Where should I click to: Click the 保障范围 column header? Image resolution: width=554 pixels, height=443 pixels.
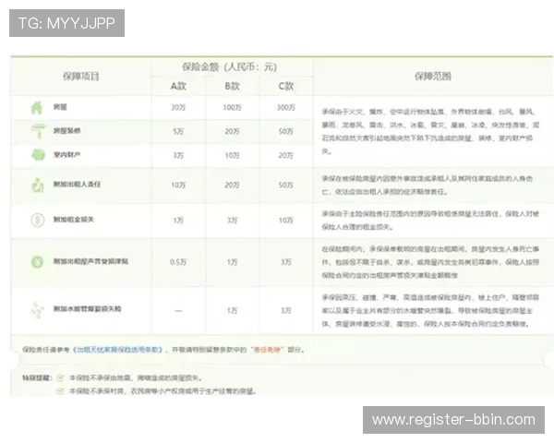coord(433,77)
